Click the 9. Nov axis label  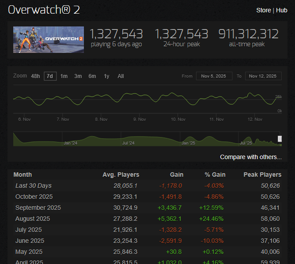140,119
